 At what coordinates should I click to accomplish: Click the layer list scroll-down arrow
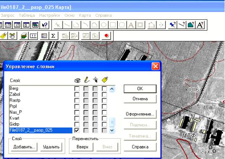click(112, 130)
